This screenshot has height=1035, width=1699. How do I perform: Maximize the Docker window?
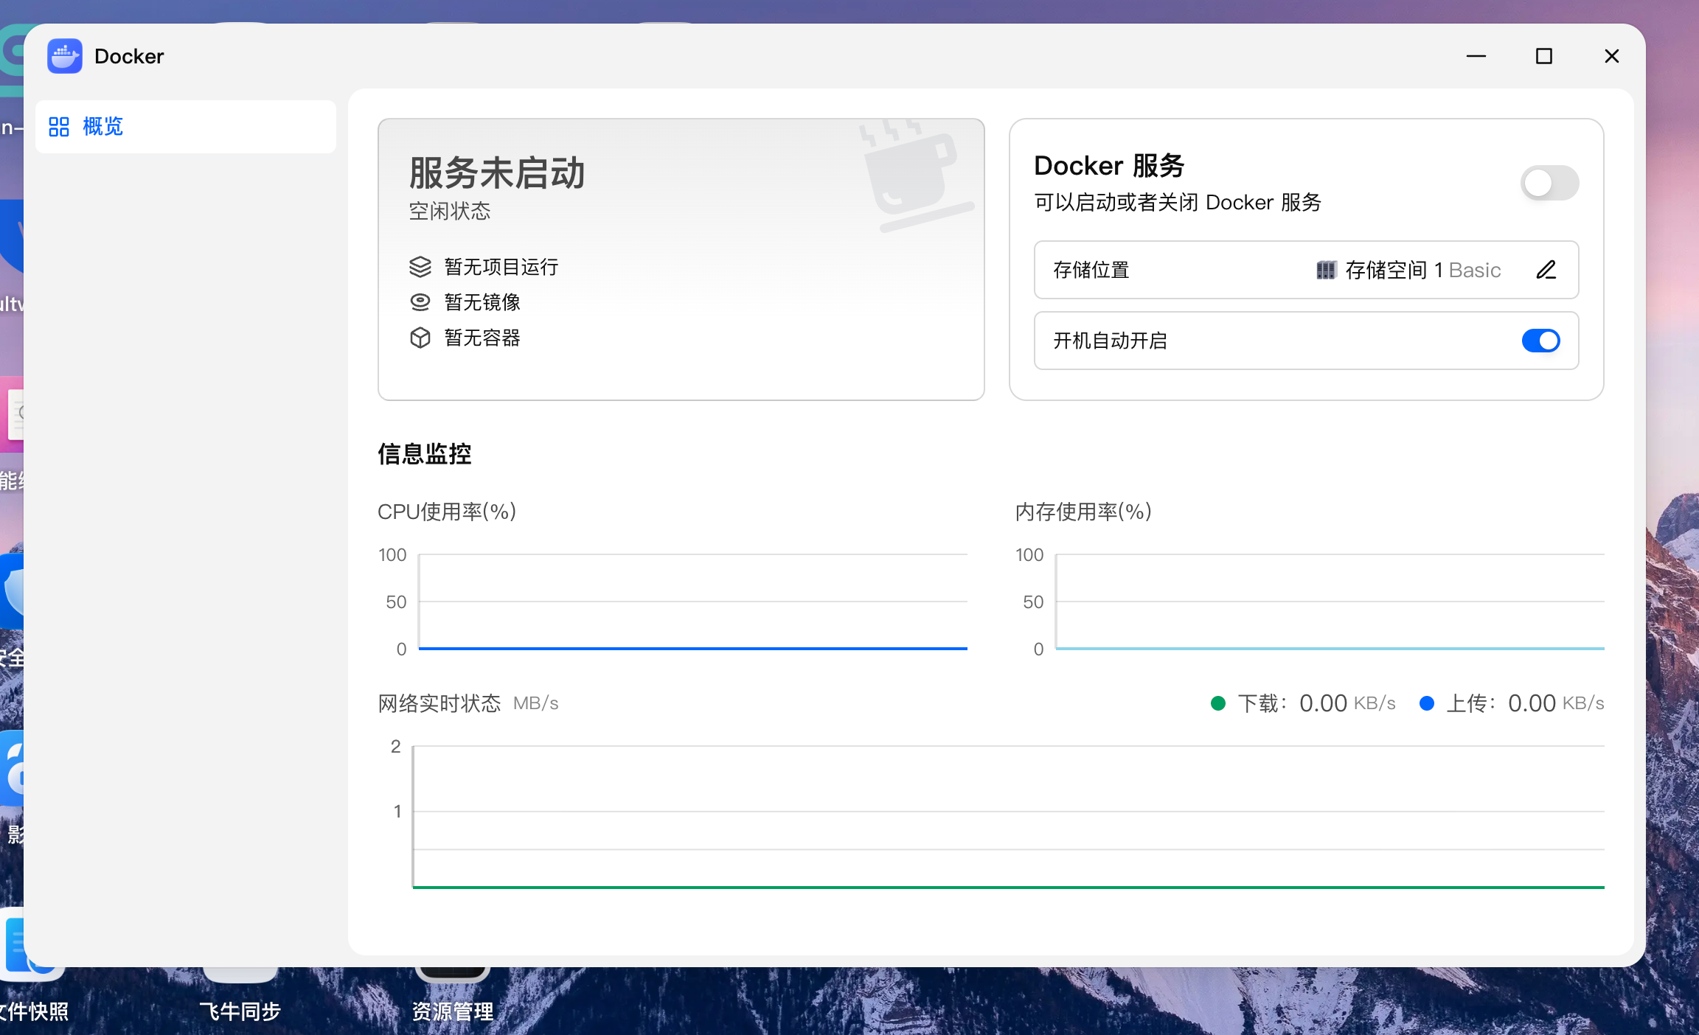1544,56
